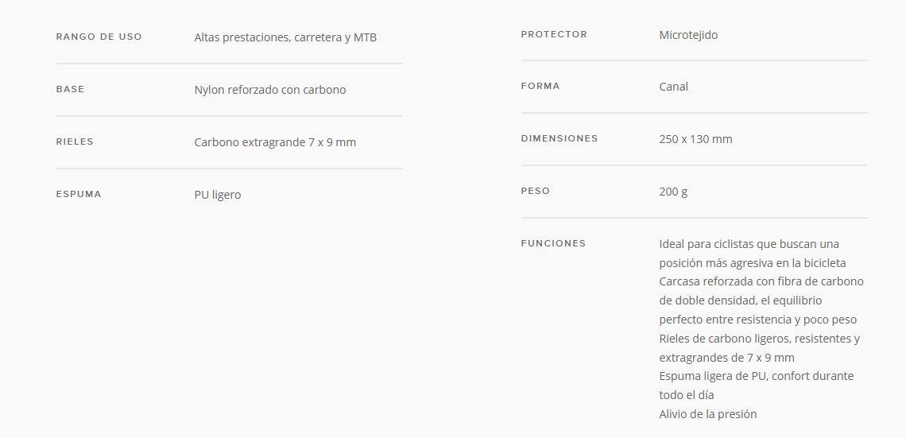Click the ESPUMA label
The height and width of the screenshot is (438, 906).
(79, 195)
